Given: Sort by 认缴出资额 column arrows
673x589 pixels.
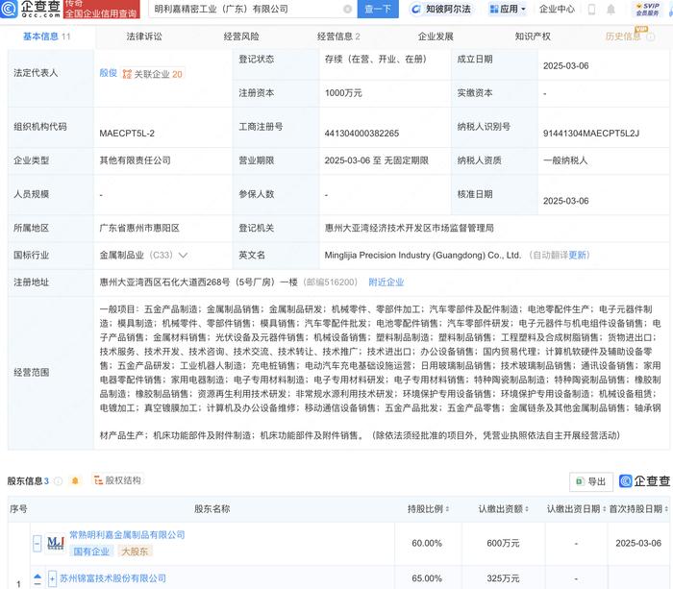Looking at the screenshot, I should click(x=527, y=509).
